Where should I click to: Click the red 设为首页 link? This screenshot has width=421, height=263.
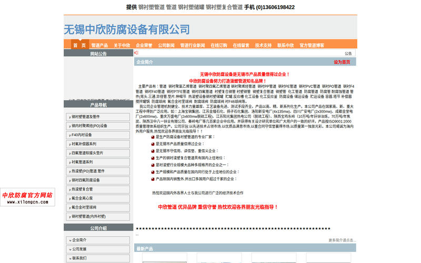click(x=342, y=62)
